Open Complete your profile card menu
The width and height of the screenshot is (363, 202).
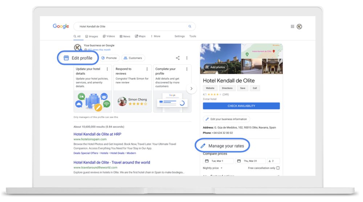(187, 69)
